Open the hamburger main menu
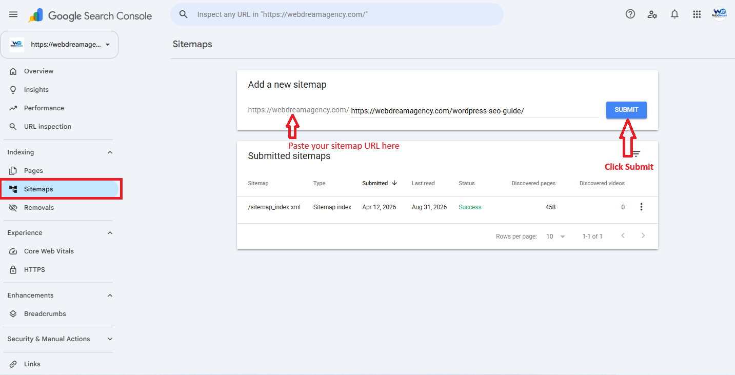The height and width of the screenshot is (375, 735). point(13,14)
